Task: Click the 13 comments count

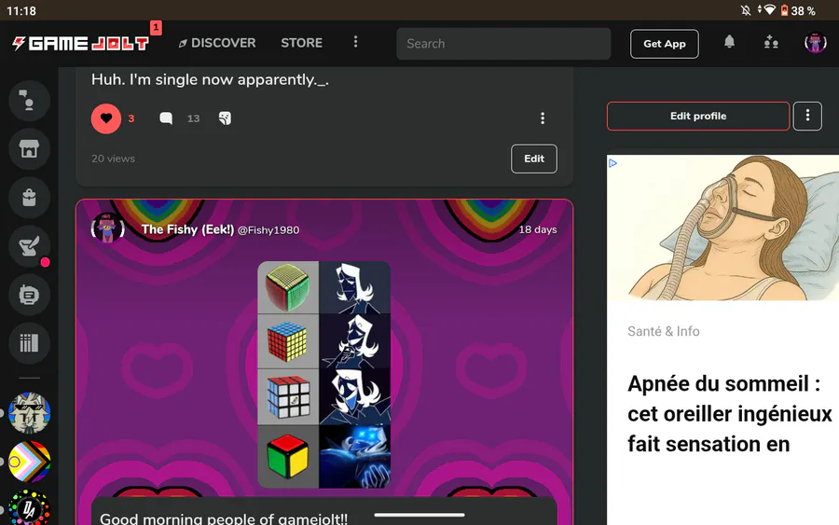Action: point(193,118)
